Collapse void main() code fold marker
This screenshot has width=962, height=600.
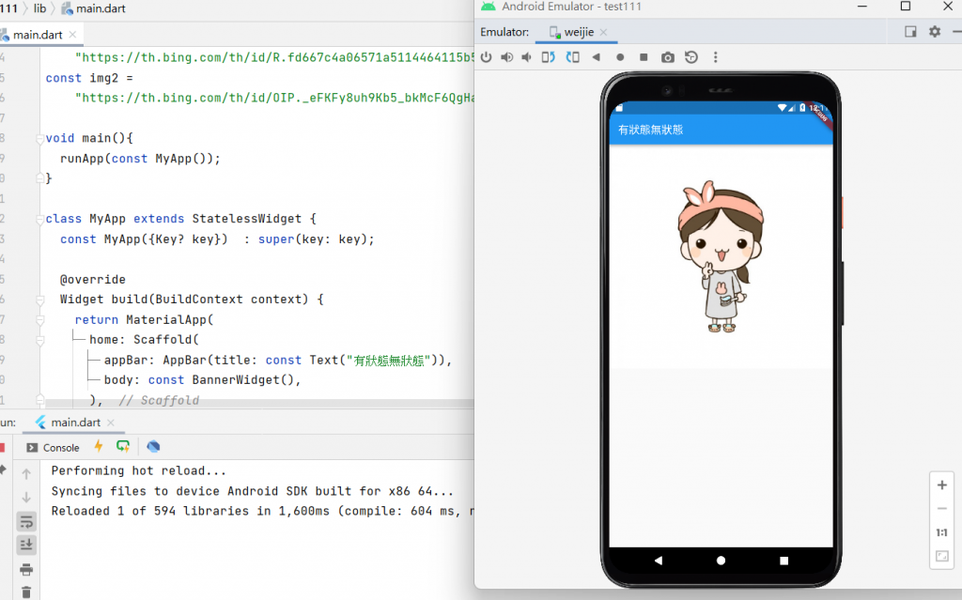pyautogui.click(x=39, y=139)
